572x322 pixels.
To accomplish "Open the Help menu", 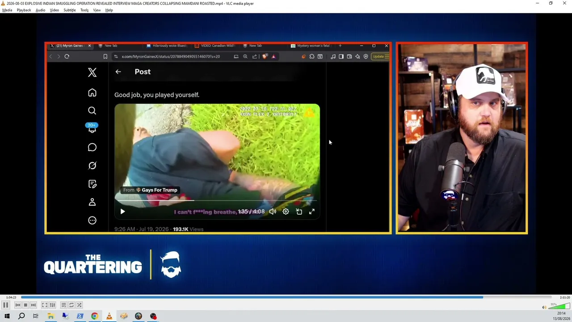I will [x=109, y=10].
